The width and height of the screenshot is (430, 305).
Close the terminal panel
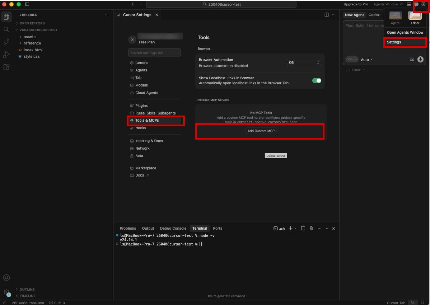(333, 228)
